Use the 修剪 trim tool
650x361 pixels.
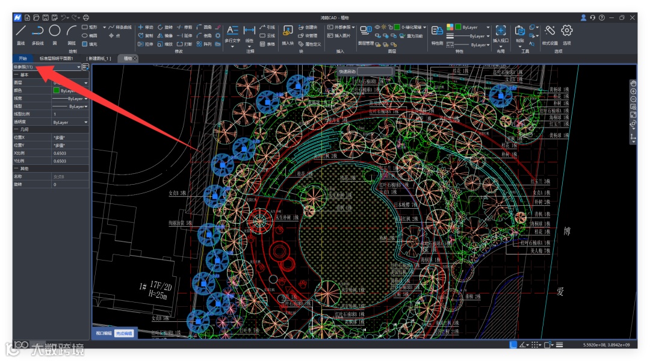pyautogui.click(x=185, y=27)
